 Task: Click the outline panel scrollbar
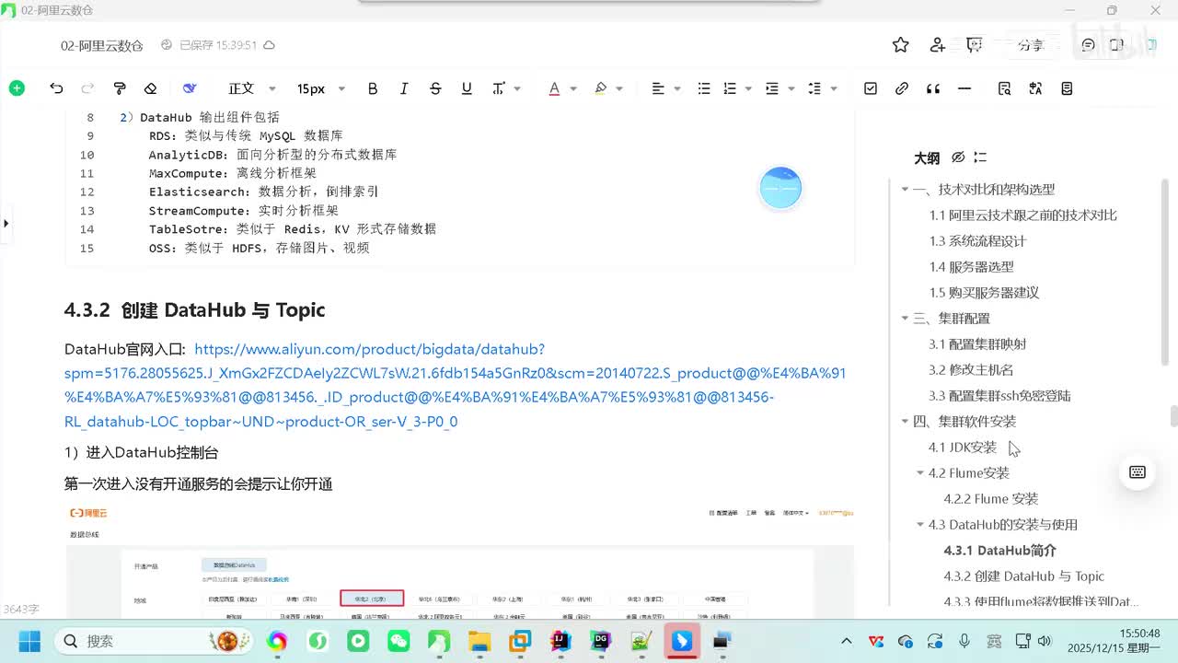click(x=1166, y=272)
